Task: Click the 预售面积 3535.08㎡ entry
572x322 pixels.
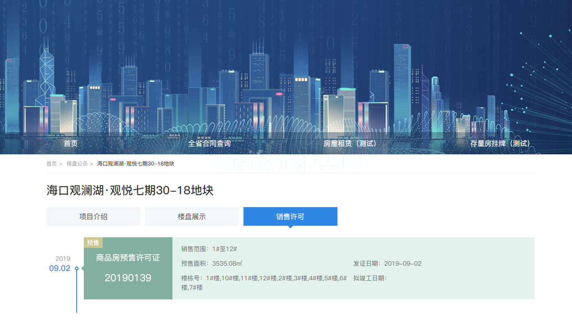Action: coord(212,263)
